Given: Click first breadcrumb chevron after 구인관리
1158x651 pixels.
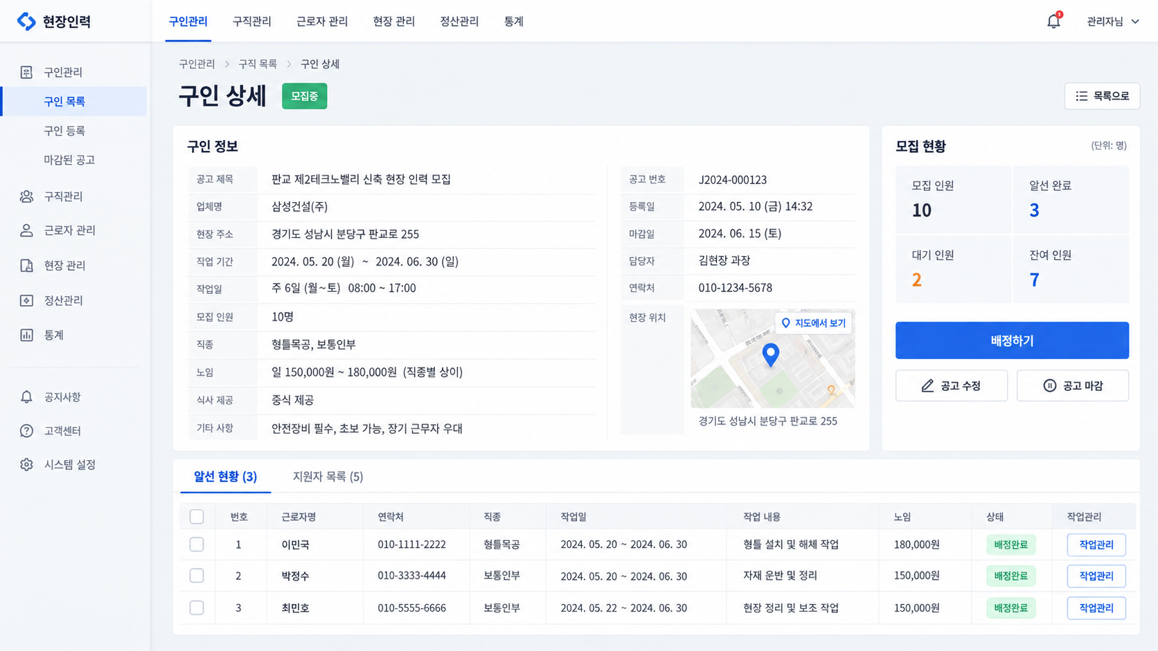Looking at the screenshot, I should point(226,64).
